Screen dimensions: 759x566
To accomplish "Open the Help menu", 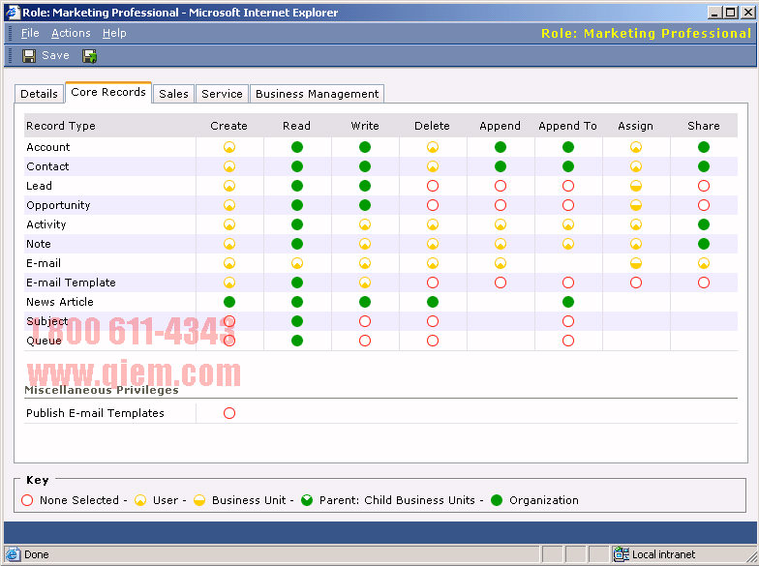I will pyautogui.click(x=114, y=33).
